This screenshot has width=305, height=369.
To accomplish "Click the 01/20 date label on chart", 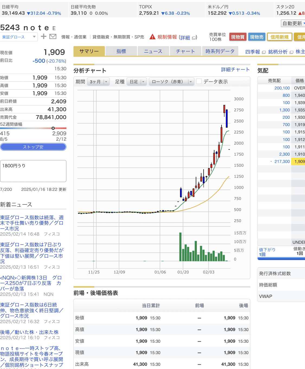I will pyautogui.click(x=183, y=272).
